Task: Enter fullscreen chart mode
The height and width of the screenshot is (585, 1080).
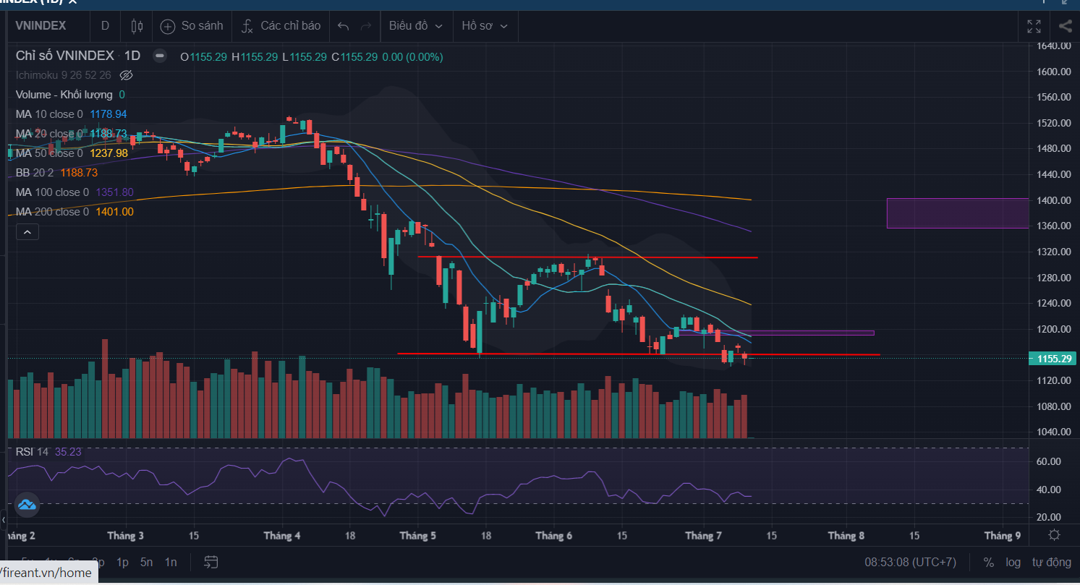Action: pos(1034,26)
